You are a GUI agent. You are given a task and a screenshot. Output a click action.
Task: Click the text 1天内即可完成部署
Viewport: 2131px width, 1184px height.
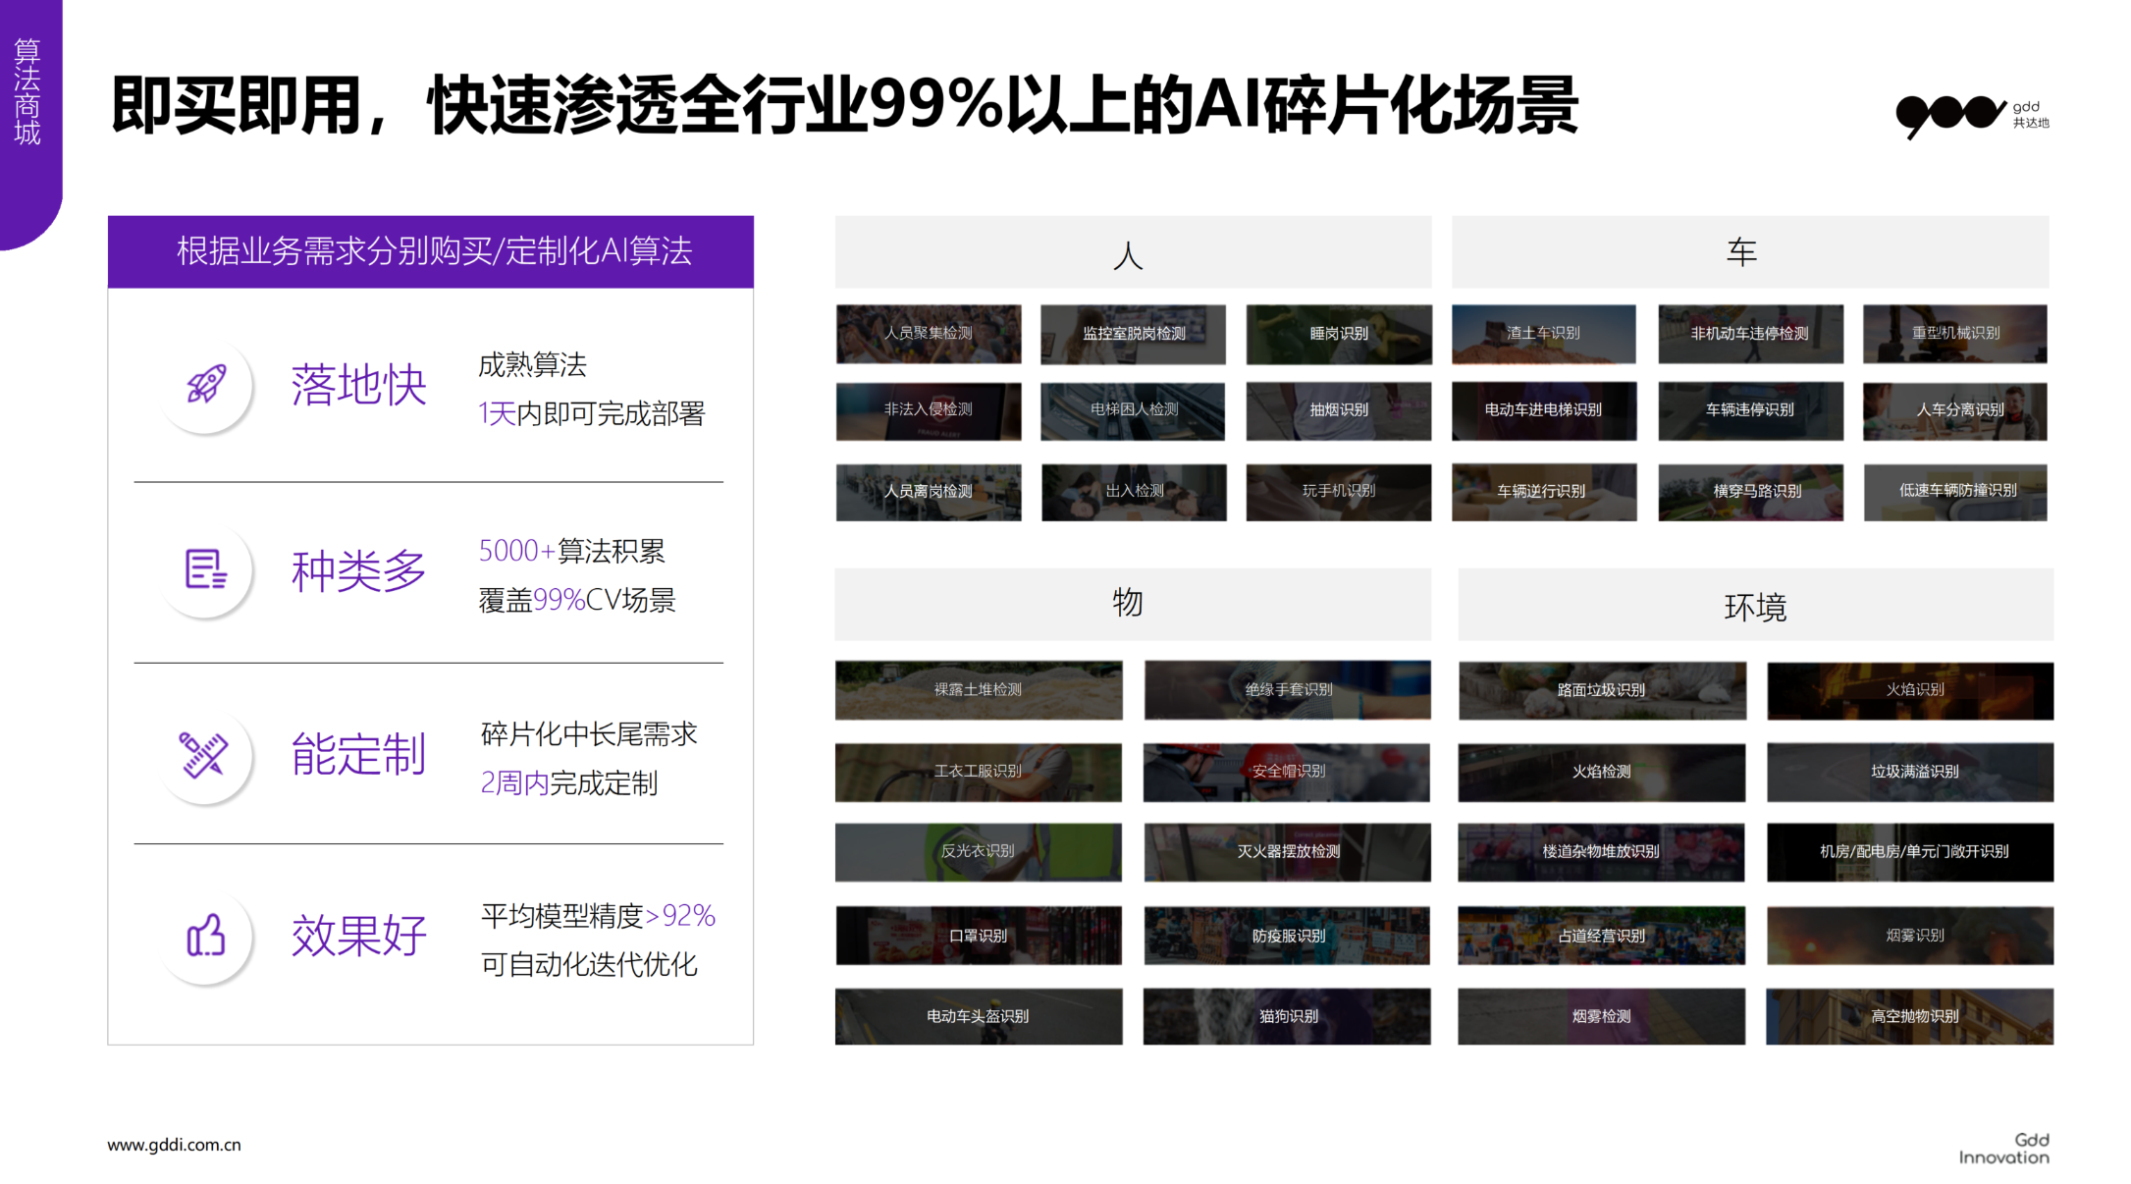click(x=592, y=413)
